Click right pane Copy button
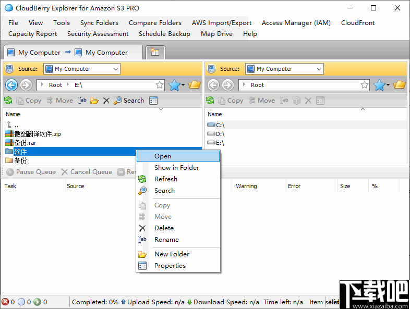410x309 pixels. coord(231,101)
